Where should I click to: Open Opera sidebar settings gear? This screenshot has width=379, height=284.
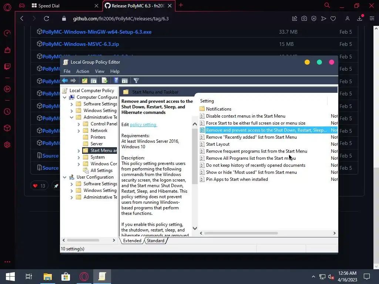pos(7,145)
